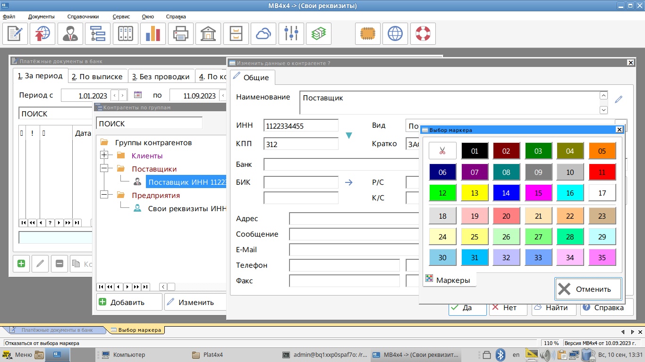
Task: Click the sliders settings toolbar icon
Action: coord(291,33)
